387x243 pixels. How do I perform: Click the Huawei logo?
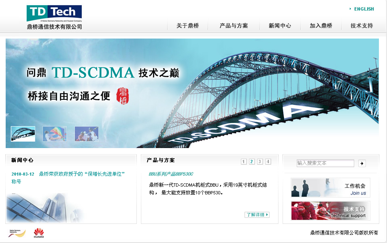point(39,233)
